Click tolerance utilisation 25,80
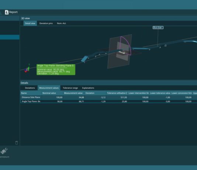Viewport: 197px width, 170px height. [124, 102]
